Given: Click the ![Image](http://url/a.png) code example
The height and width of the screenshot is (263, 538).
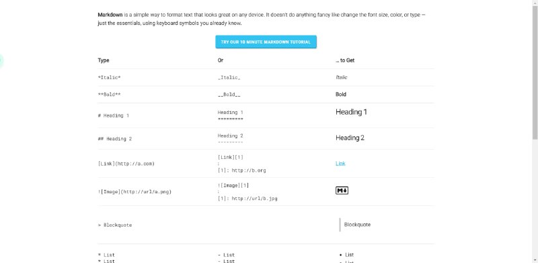Looking at the screenshot, I should (x=134, y=192).
